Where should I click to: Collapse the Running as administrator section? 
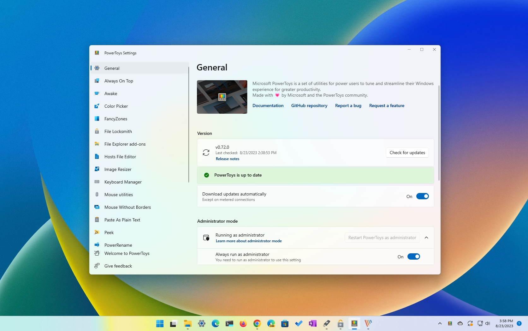click(426, 238)
